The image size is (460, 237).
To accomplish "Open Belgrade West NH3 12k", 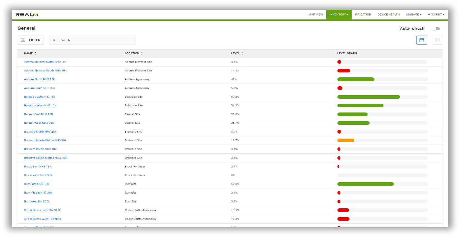I will coord(40,105).
